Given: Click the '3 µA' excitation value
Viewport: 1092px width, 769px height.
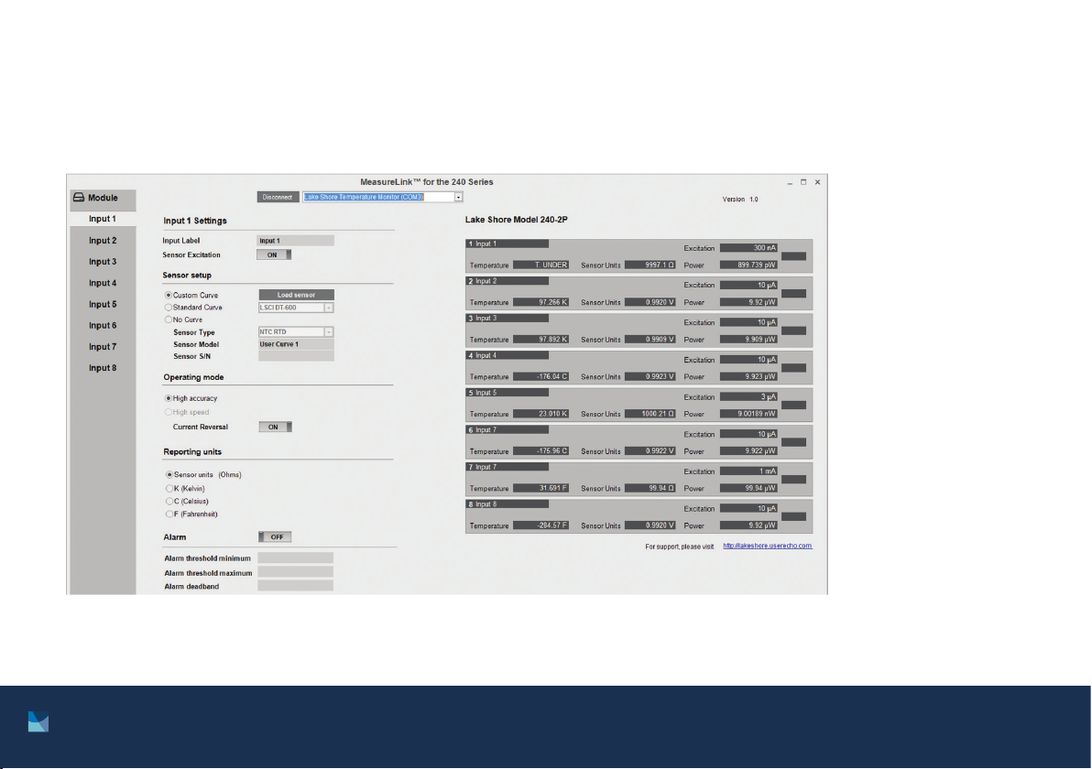Looking at the screenshot, I should coord(748,396).
